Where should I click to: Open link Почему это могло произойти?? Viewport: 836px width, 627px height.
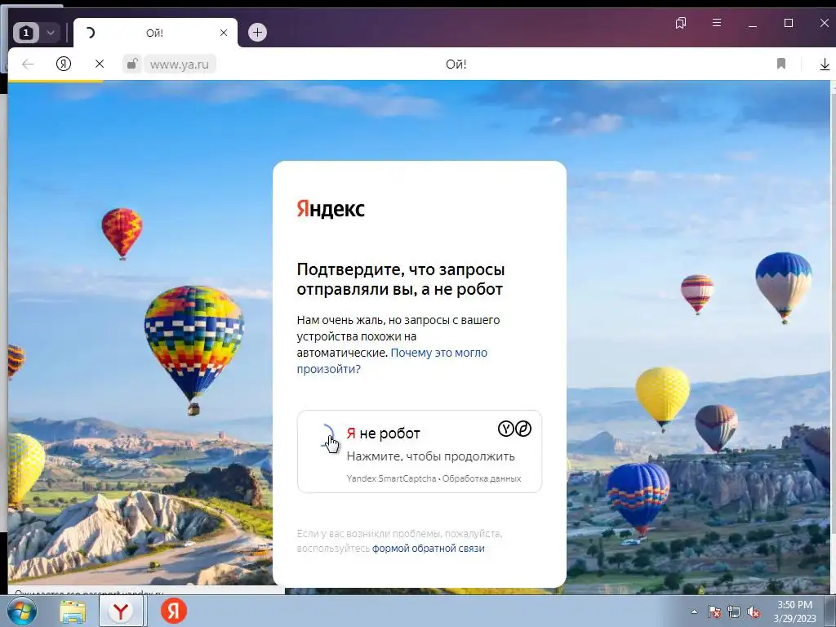click(x=392, y=361)
